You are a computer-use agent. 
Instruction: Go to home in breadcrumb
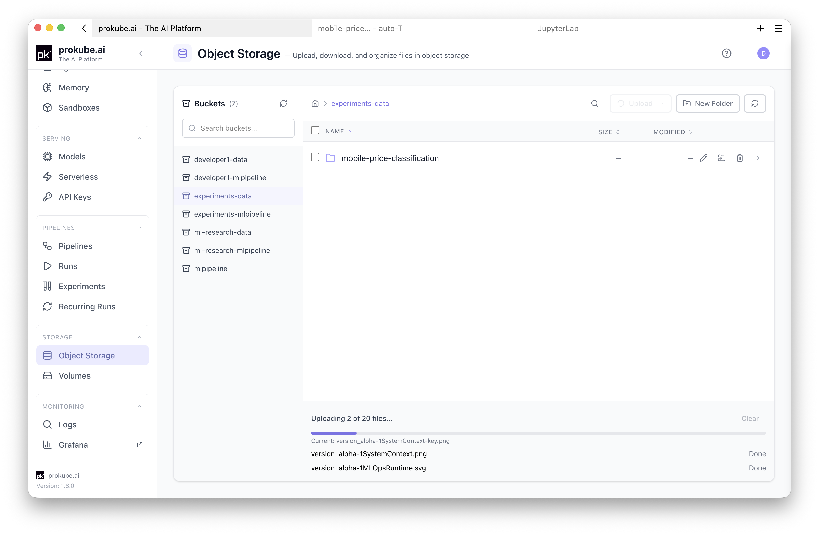click(315, 103)
